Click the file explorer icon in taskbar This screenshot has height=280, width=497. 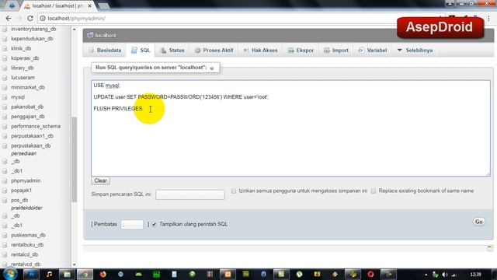point(67,275)
